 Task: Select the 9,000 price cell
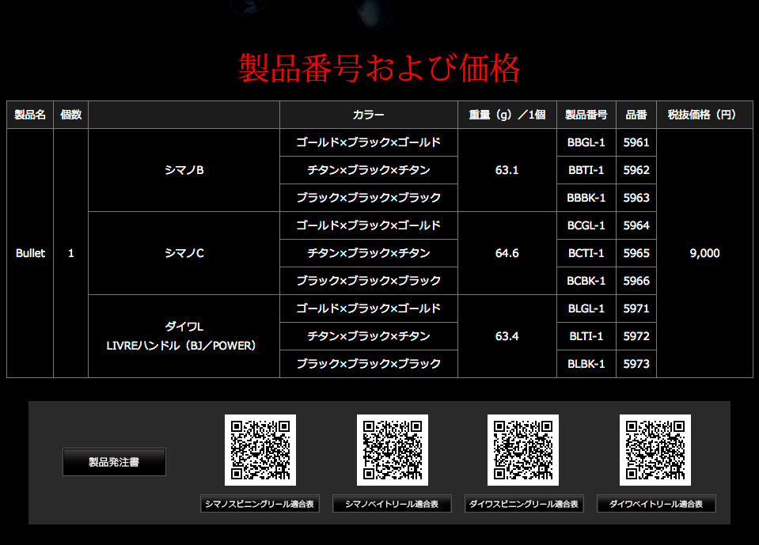[x=704, y=253]
